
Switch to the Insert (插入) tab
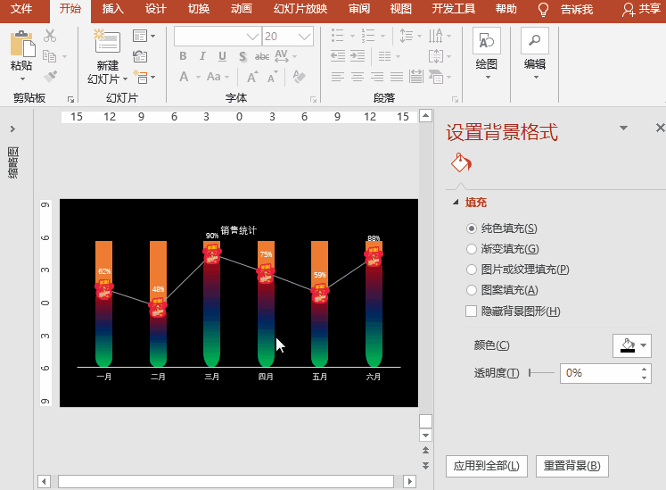point(113,9)
